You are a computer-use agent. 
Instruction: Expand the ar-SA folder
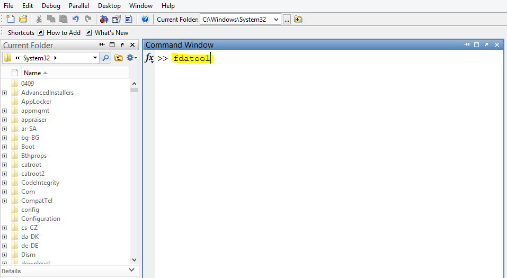pyautogui.click(x=5, y=129)
